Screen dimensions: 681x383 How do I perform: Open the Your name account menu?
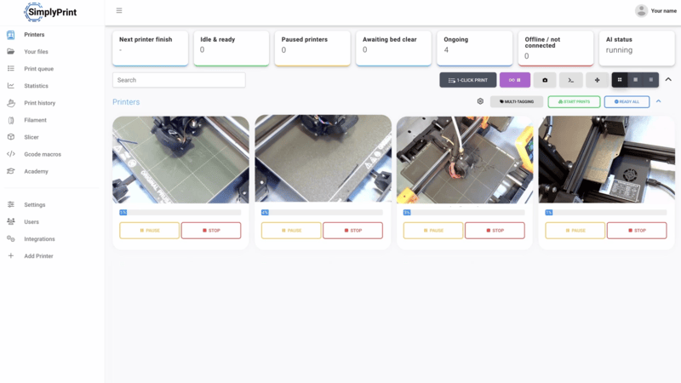655,11
